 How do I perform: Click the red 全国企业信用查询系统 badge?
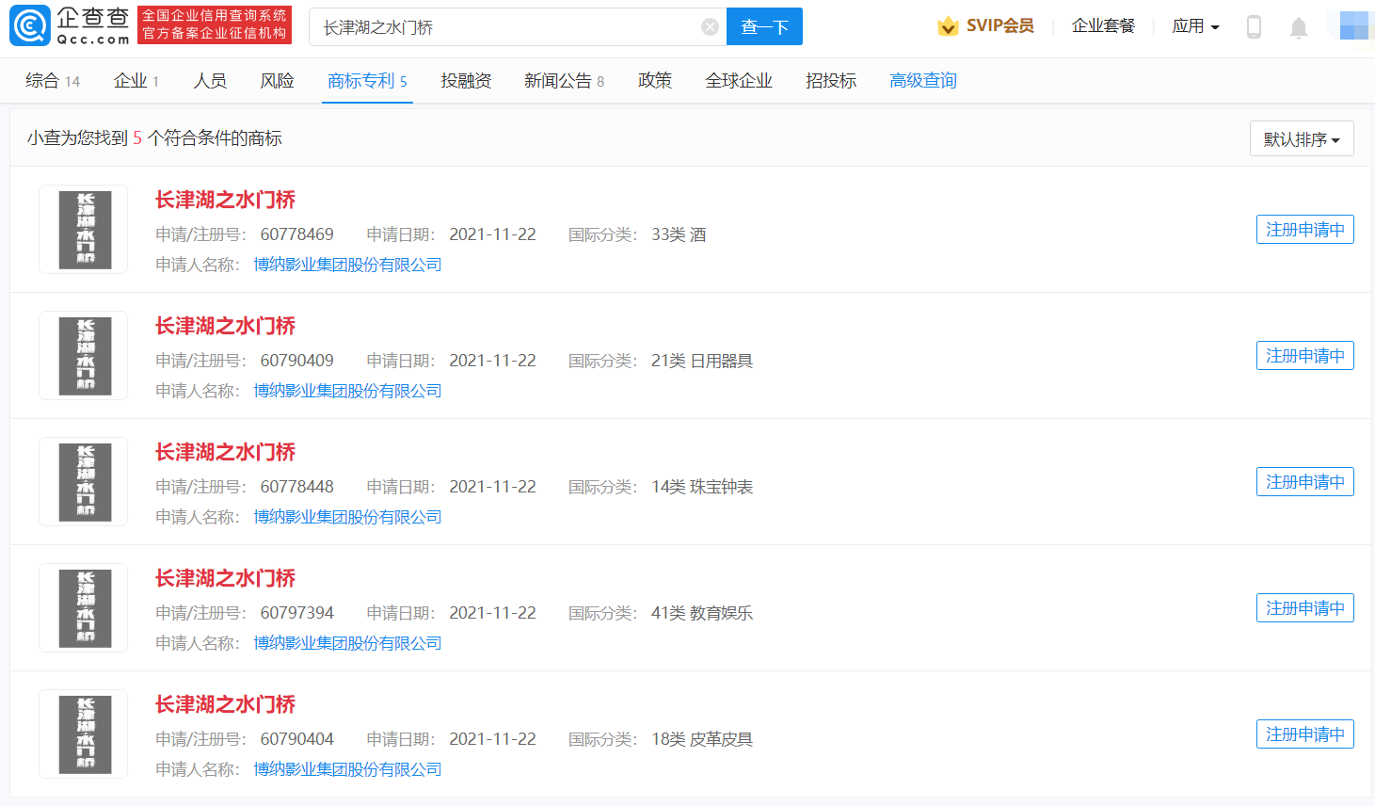216,24
